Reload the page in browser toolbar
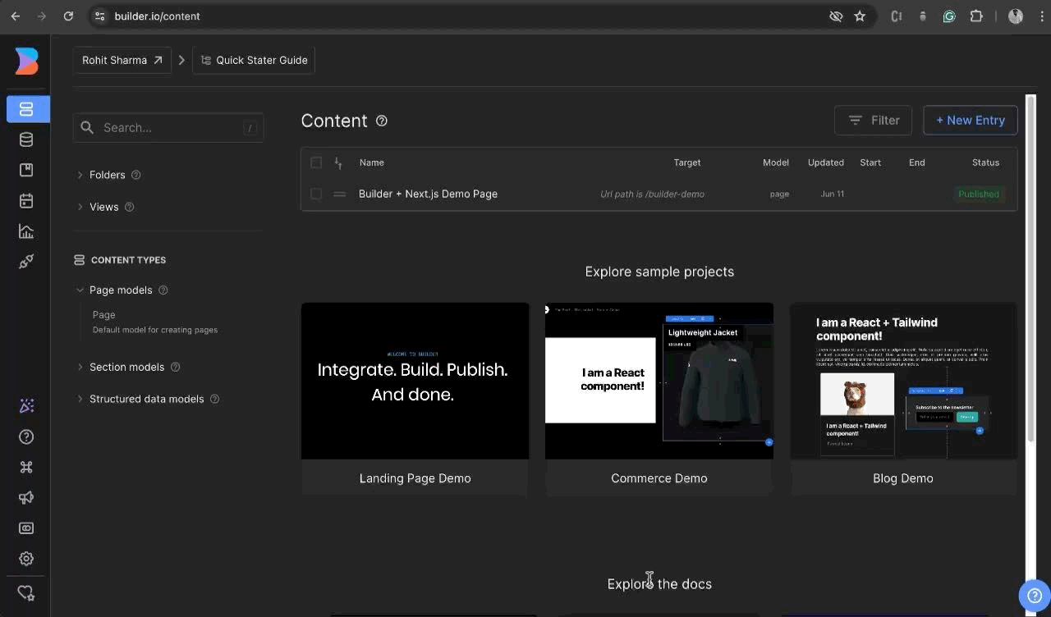Screen dimensions: 1051x617 tap(68, 16)
